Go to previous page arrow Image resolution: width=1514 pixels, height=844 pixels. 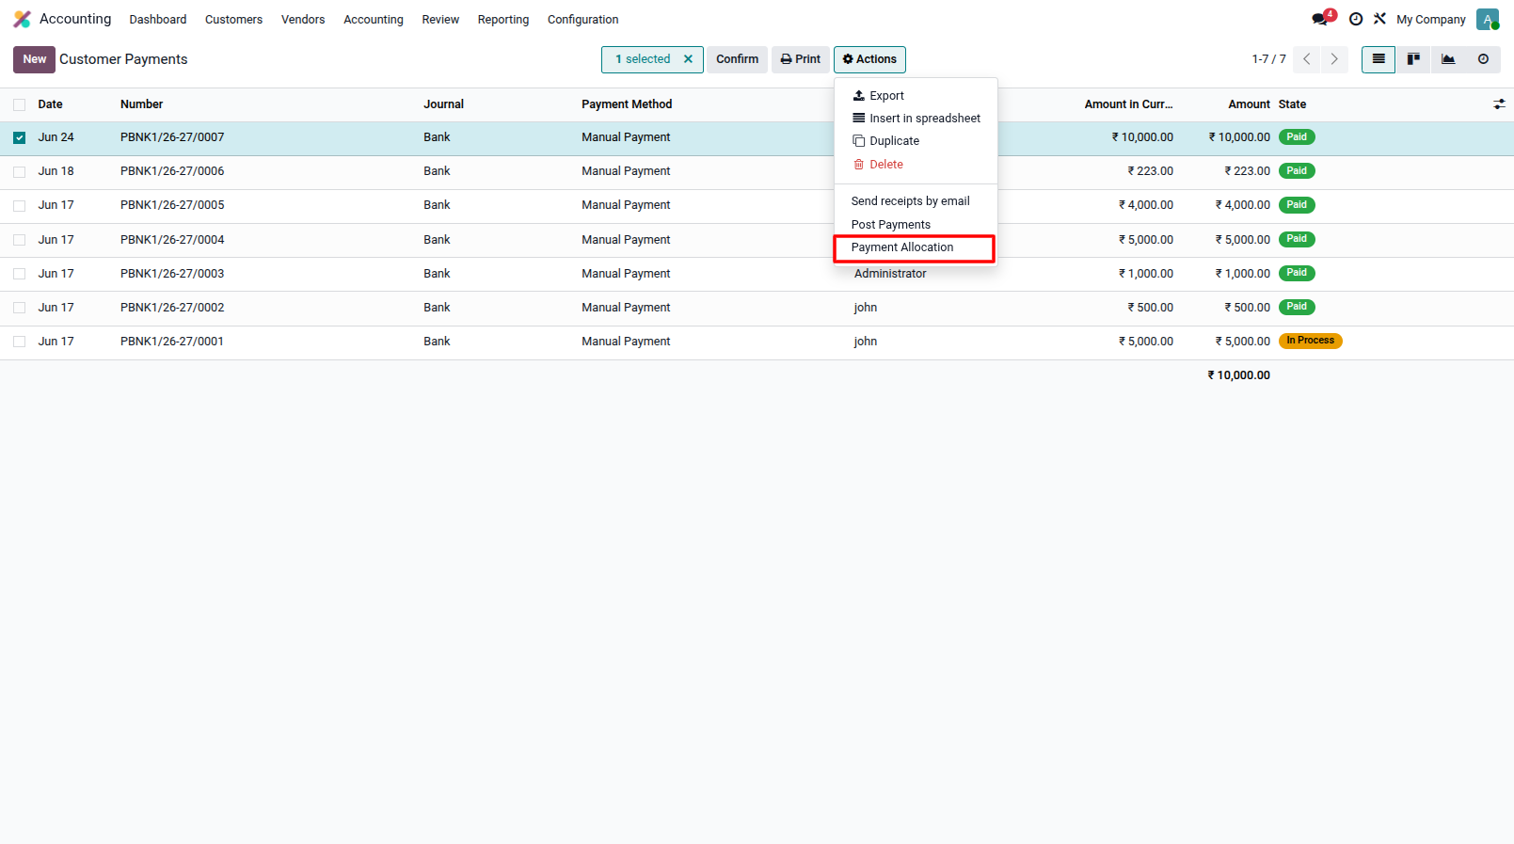tap(1307, 59)
